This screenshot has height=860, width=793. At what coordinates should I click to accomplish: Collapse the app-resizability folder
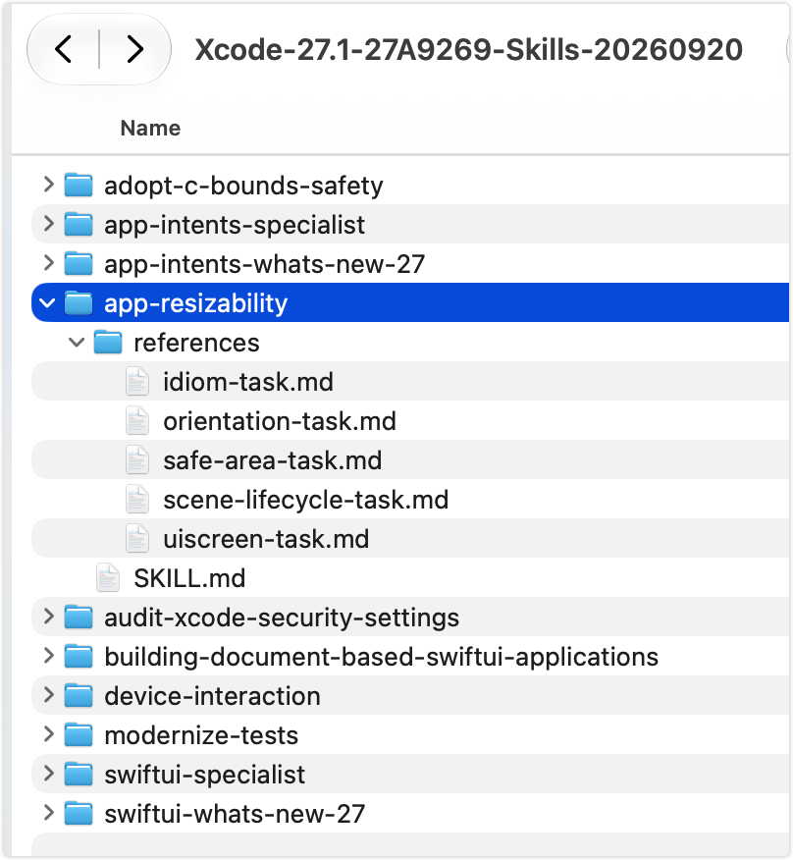point(48,302)
